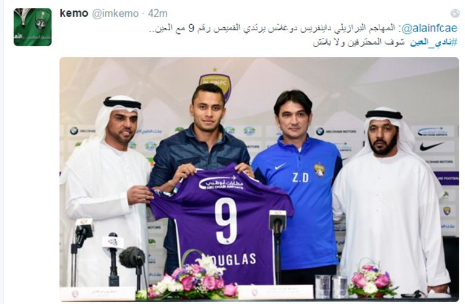This screenshot has height=304, width=465.
Task: Click the Z.D initials on blue jacket
Action: coord(300,178)
